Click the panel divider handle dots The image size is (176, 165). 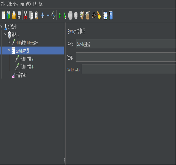pyautogui.click(x=65, y=160)
